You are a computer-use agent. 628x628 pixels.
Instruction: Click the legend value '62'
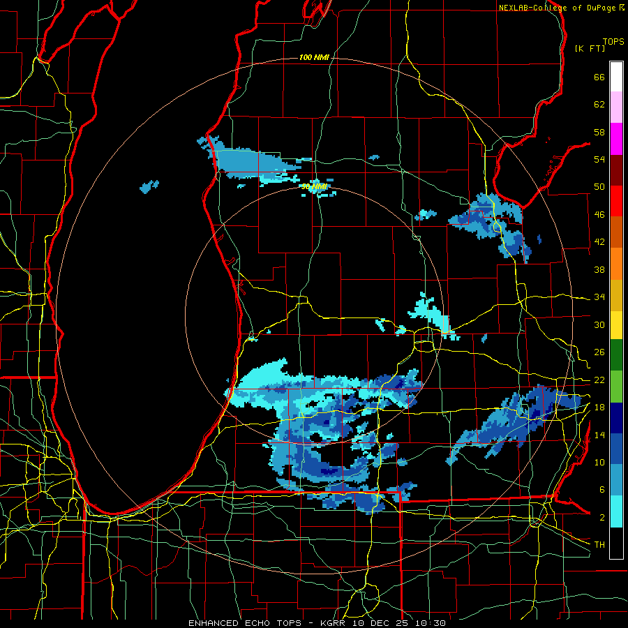coord(599,105)
